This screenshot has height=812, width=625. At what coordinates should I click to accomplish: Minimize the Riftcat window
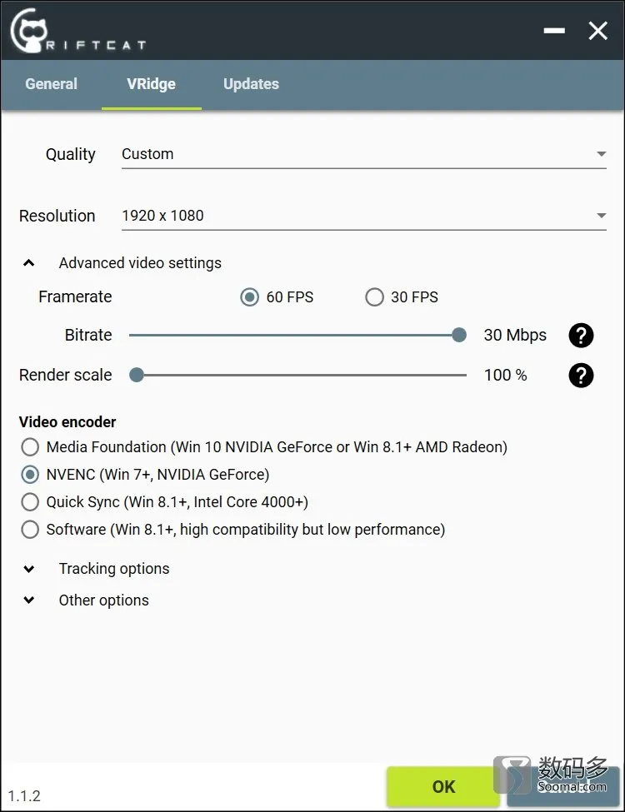[x=554, y=31]
